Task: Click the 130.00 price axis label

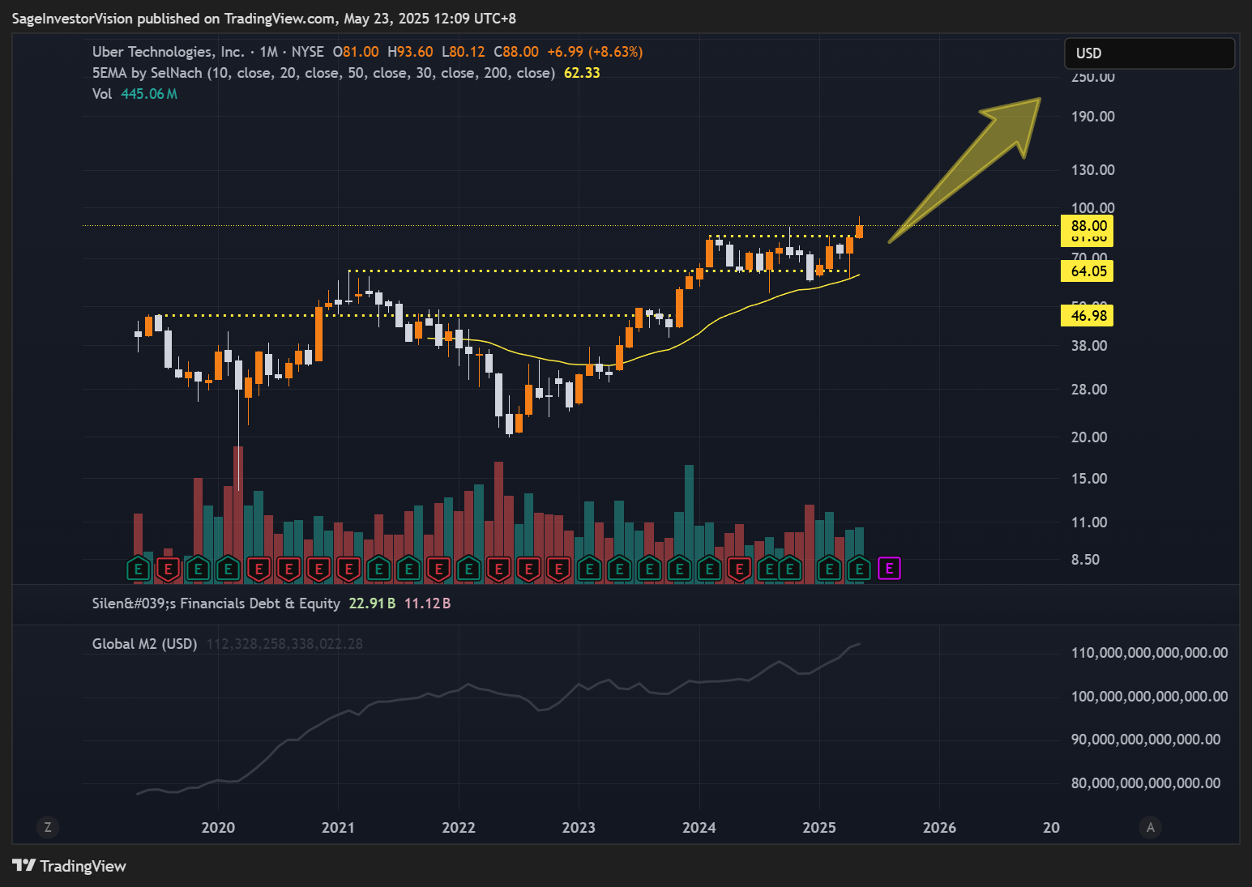Action: tap(1093, 170)
